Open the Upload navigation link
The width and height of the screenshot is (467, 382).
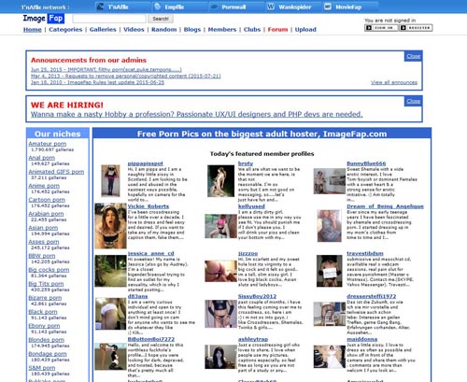[x=305, y=30]
